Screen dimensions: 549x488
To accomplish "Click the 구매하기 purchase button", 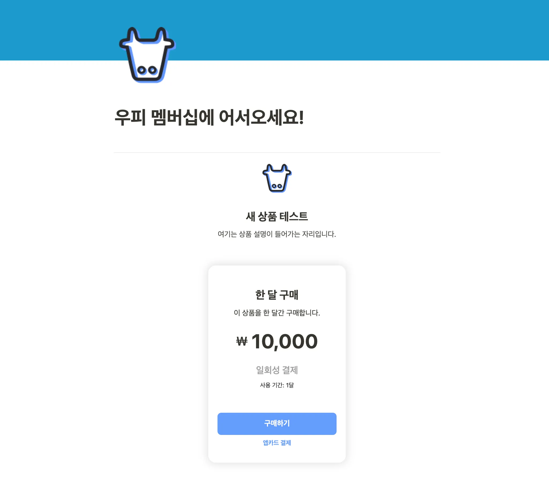I will tap(277, 423).
